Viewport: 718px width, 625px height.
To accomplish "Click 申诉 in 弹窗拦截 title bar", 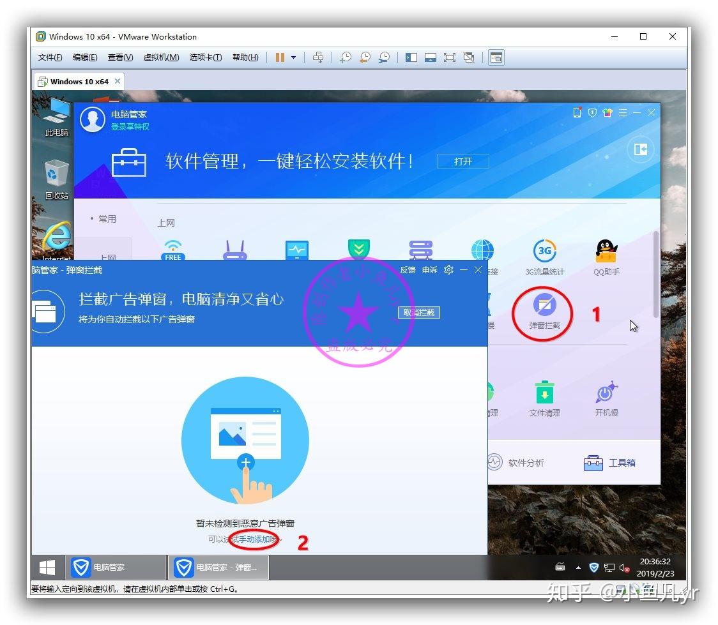I will click(x=429, y=270).
